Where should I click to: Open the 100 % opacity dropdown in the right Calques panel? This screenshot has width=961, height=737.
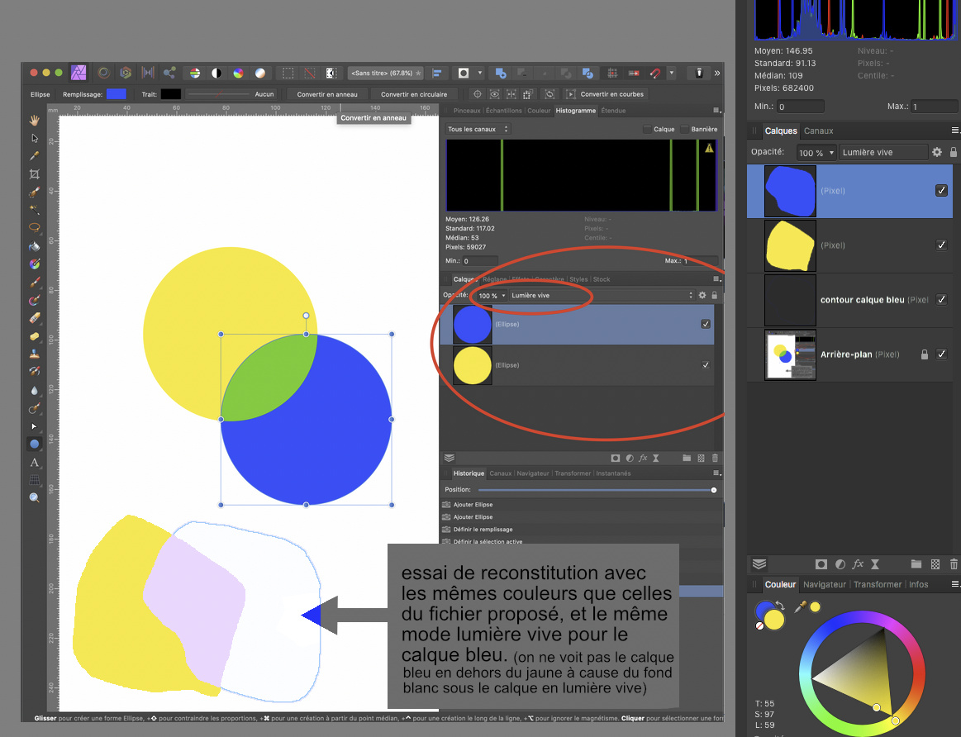tap(816, 153)
